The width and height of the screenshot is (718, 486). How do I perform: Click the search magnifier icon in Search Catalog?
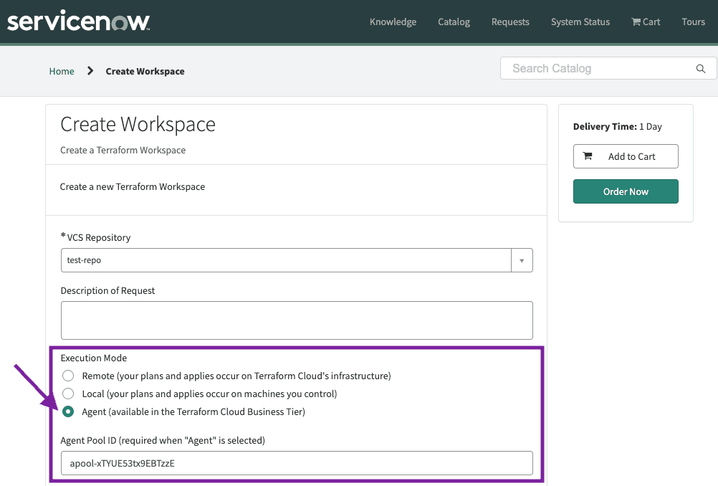tap(700, 68)
